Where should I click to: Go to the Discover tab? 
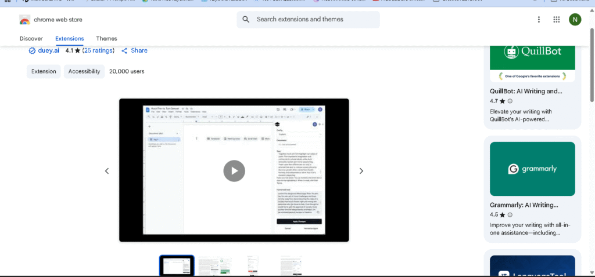pyautogui.click(x=31, y=39)
